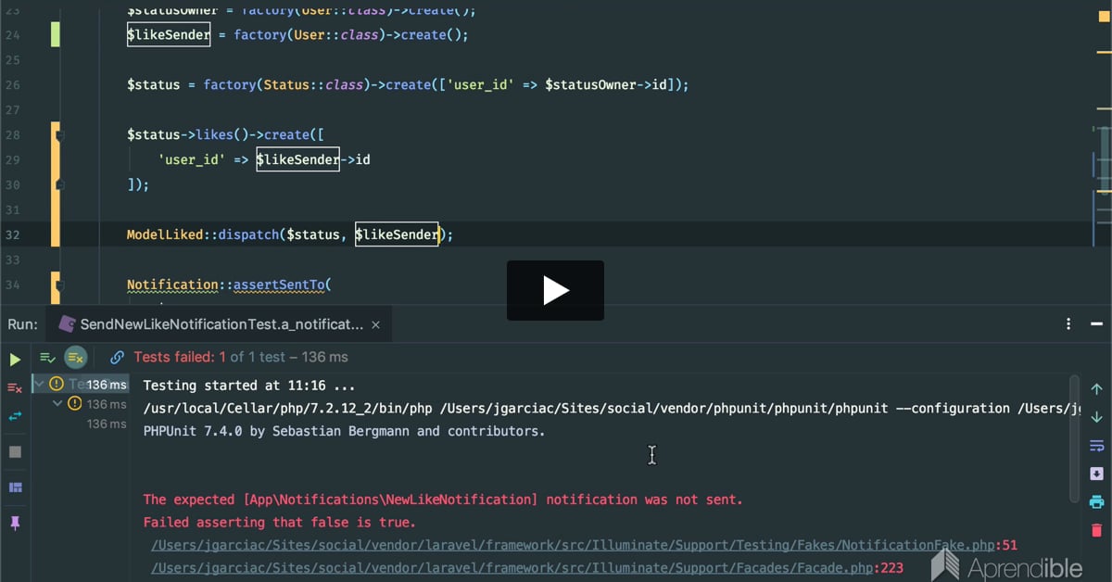The width and height of the screenshot is (1112, 582).
Task: Print the console output with printer icon
Action: 1096,502
